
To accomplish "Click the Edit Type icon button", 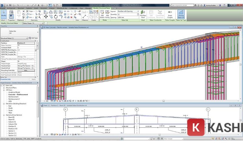I will (x=33, y=38).
